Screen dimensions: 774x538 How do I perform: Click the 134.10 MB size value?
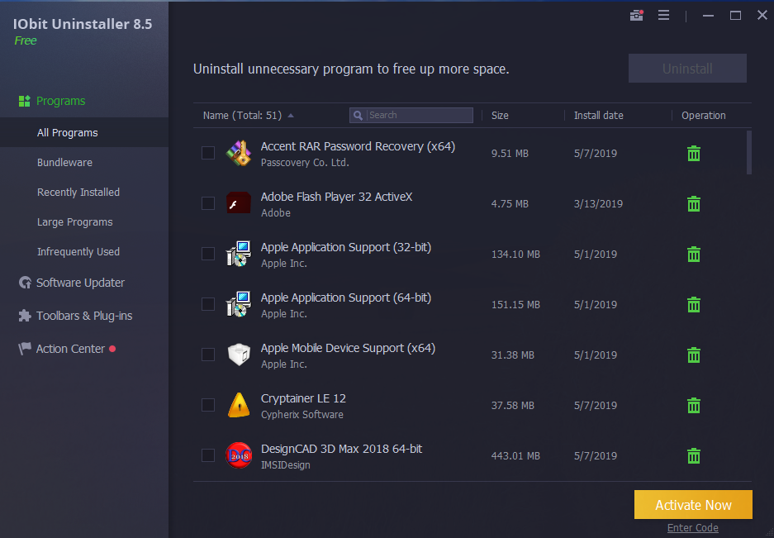(x=515, y=255)
